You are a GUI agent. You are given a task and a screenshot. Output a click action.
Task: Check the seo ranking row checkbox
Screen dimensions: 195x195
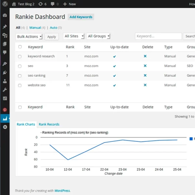coord(20,76)
